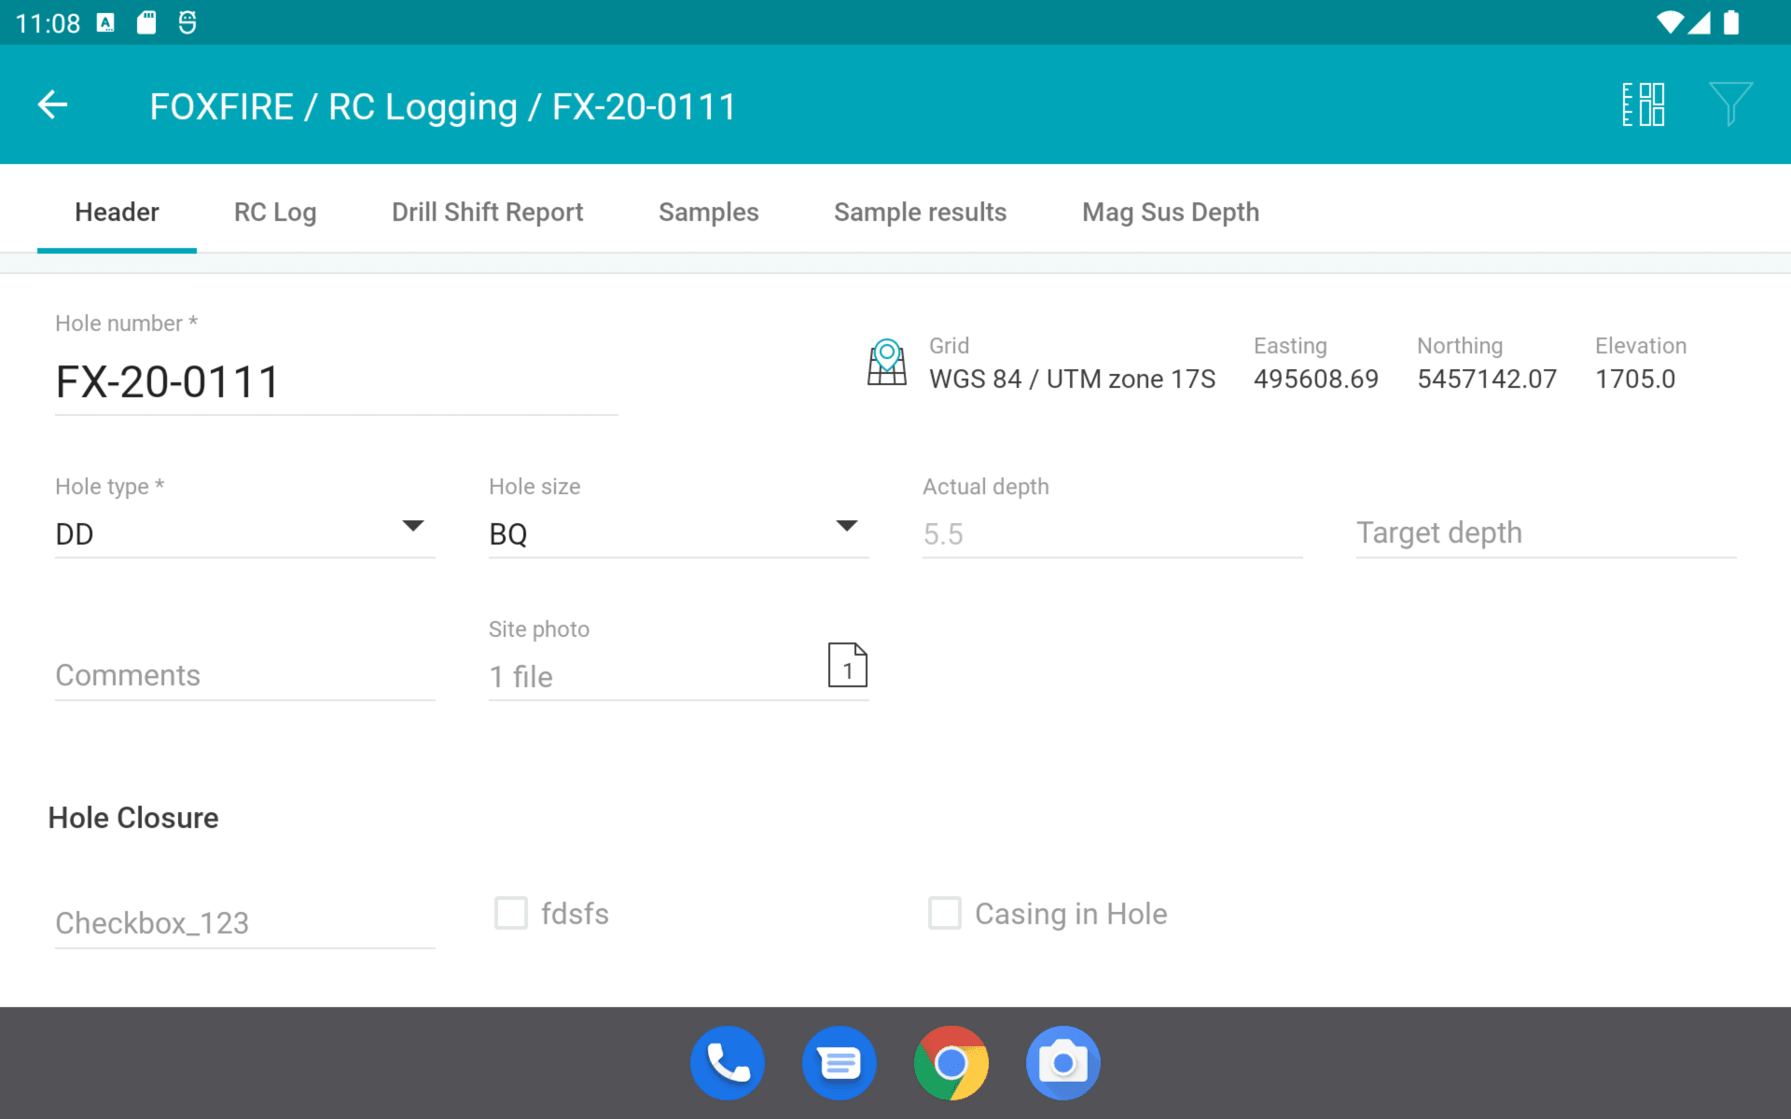Image resolution: width=1791 pixels, height=1119 pixels.
Task: Open the Drill Shift Report tab
Action: point(487,213)
